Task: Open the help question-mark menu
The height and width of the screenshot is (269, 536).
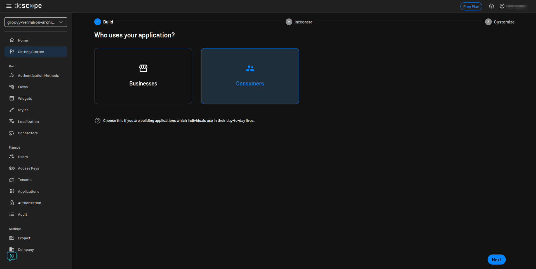Action: pos(492,6)
